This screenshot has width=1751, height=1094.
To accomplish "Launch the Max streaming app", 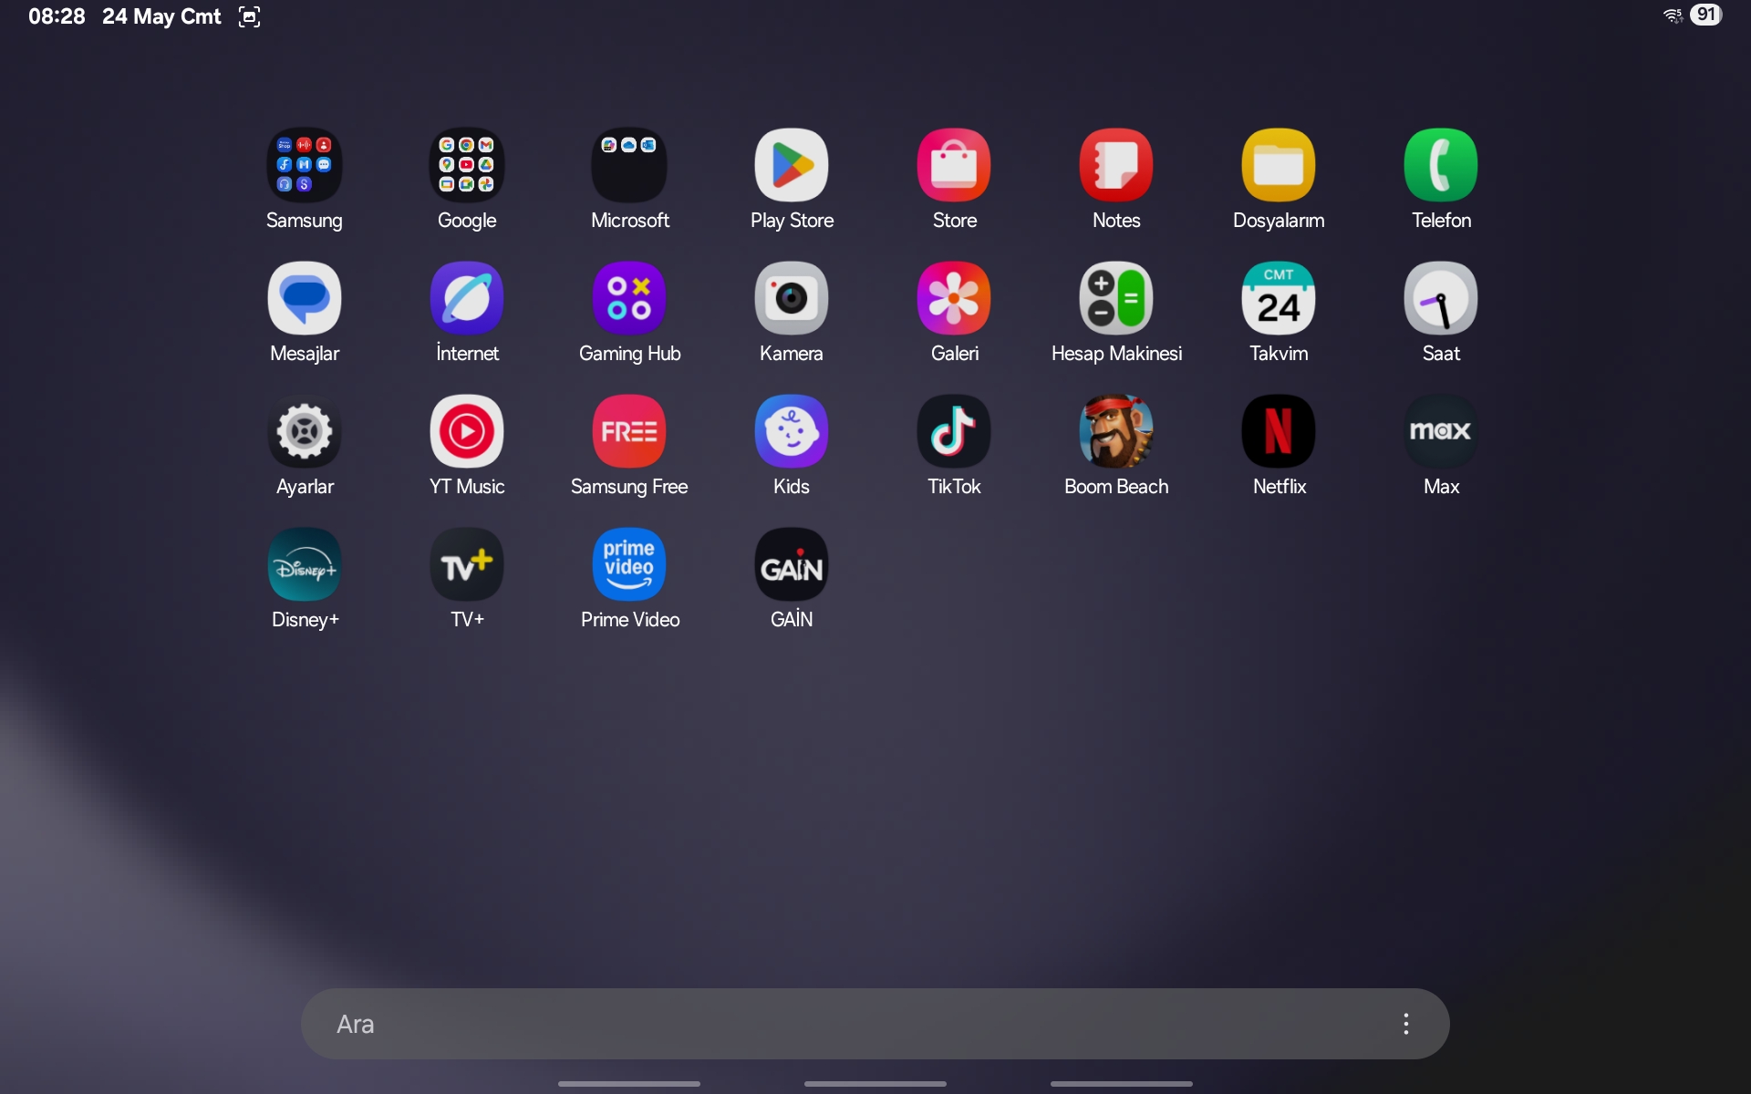I will coord(1441,431).
